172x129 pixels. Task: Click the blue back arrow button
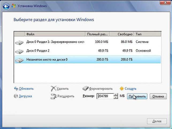pos(6,6)
